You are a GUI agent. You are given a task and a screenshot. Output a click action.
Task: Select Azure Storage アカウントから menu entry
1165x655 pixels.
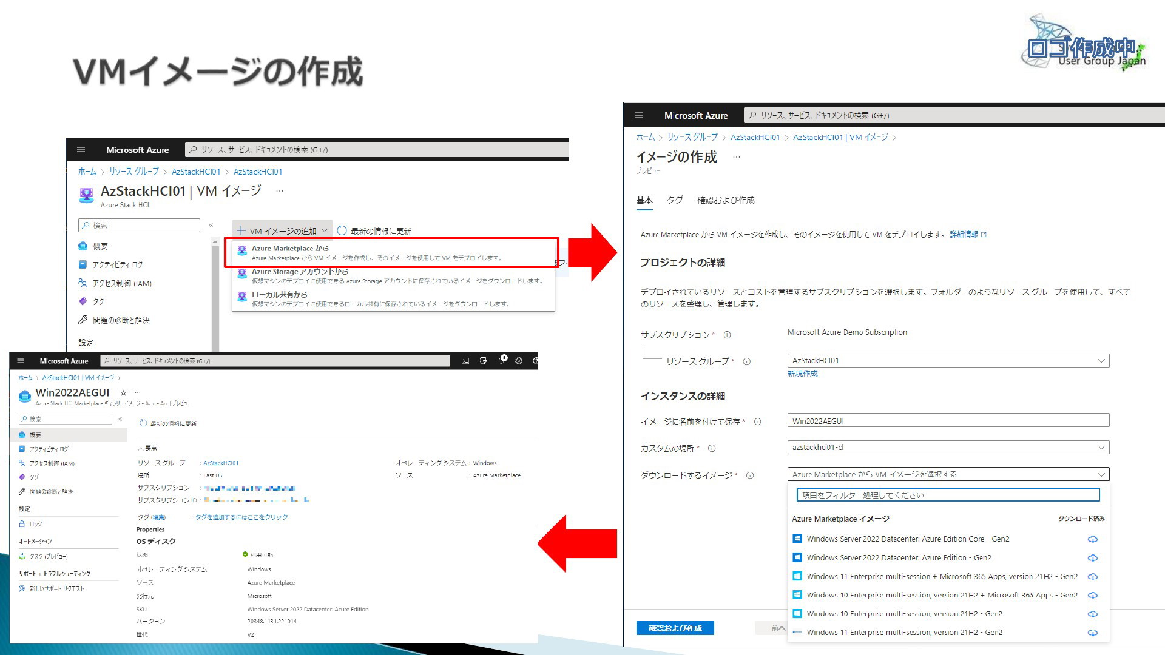pos(393,276)
